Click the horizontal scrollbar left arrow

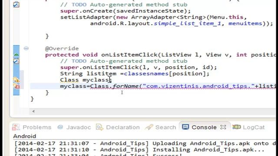[33, 111]
